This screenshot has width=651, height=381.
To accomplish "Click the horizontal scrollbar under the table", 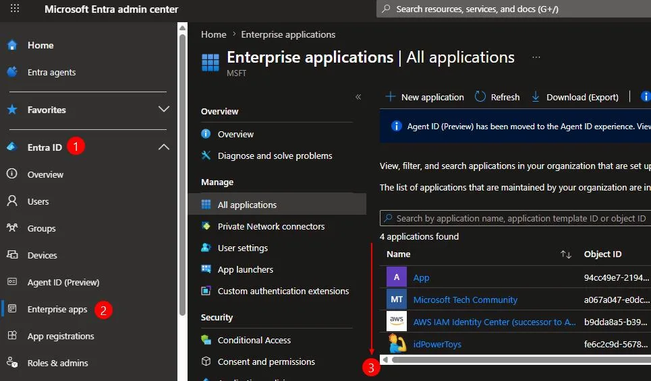I will [521, 359].
